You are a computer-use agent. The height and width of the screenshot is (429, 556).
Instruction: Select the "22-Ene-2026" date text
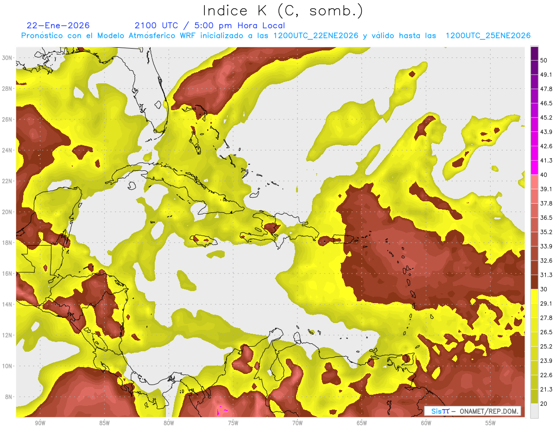(x=58, y=25)
